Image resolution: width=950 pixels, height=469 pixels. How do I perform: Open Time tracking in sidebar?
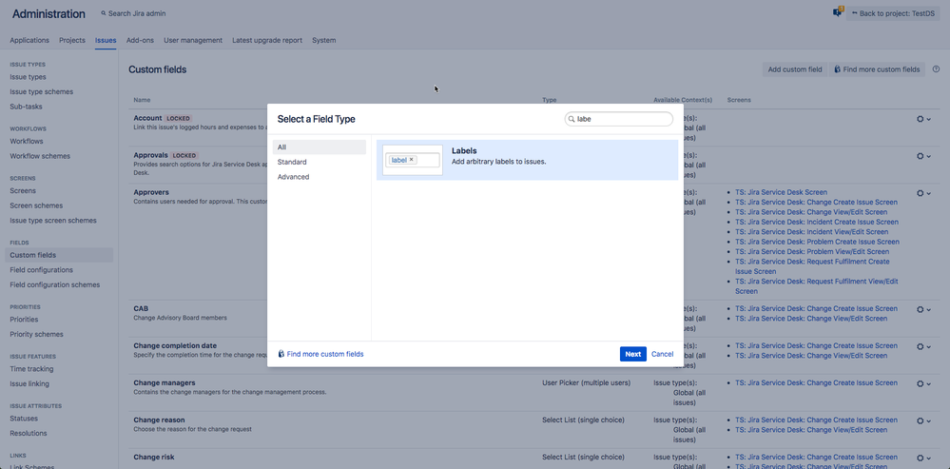[x=31, y=369]
